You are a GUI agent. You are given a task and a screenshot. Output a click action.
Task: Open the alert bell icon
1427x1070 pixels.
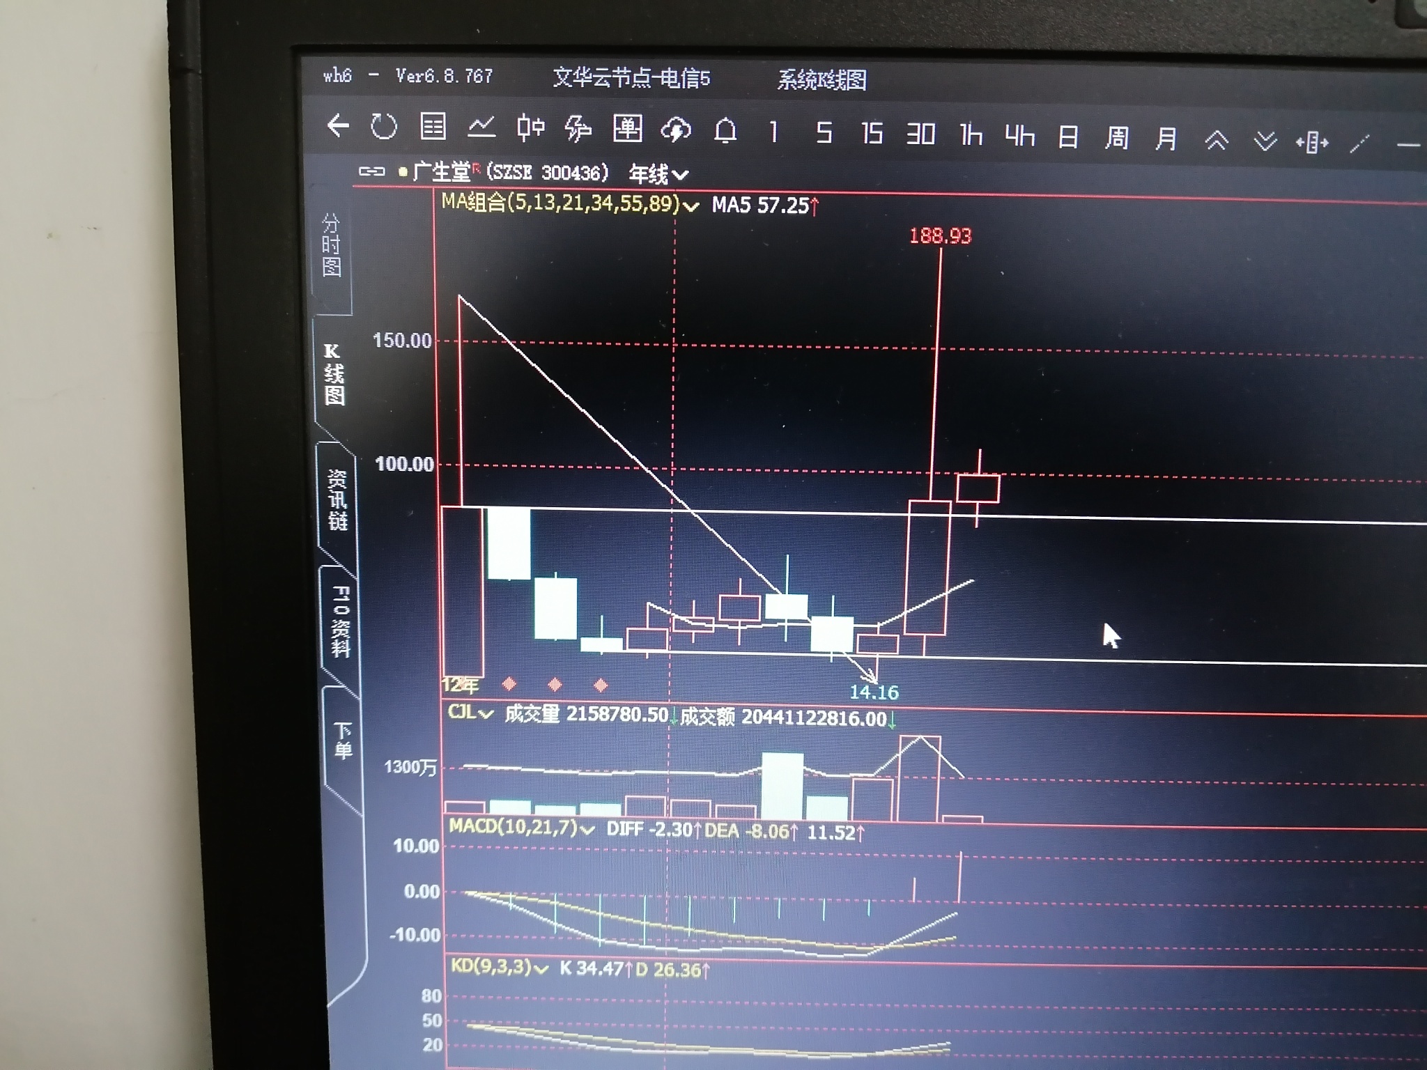[725, 130]
